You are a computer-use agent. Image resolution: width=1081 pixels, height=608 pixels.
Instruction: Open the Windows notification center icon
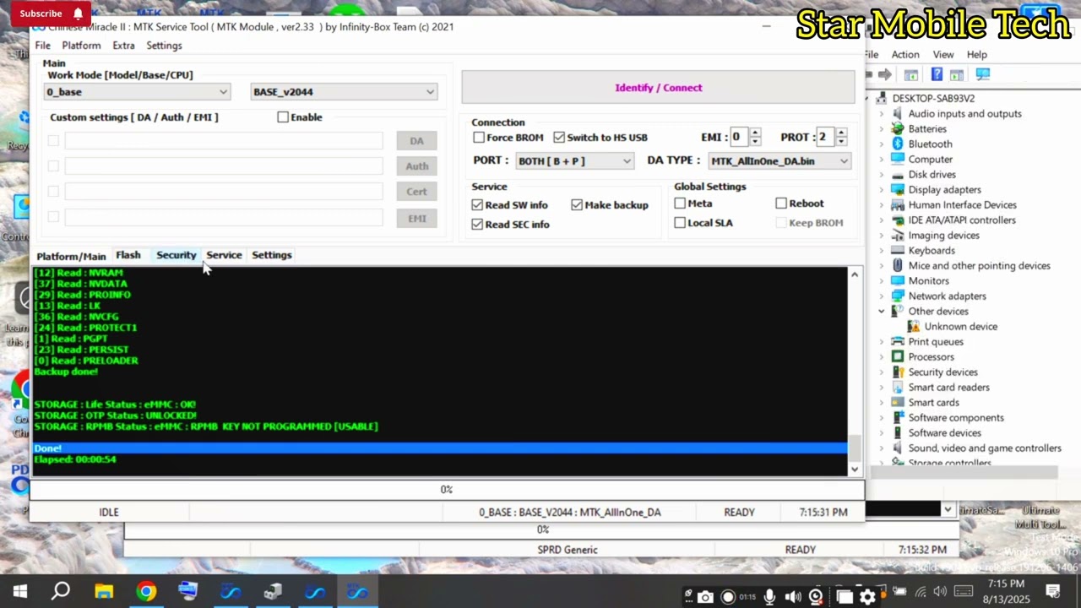(1053, 591)
